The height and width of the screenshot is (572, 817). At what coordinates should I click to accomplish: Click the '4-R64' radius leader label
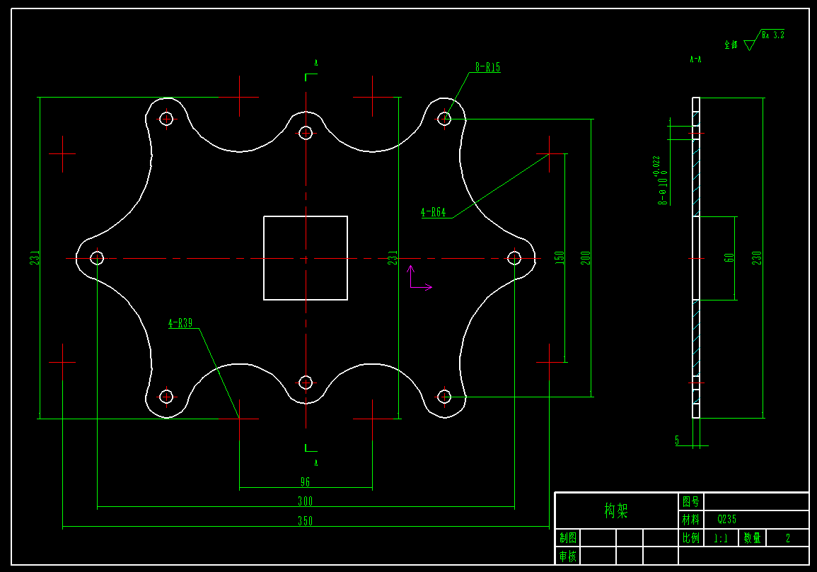coord(434,212)
